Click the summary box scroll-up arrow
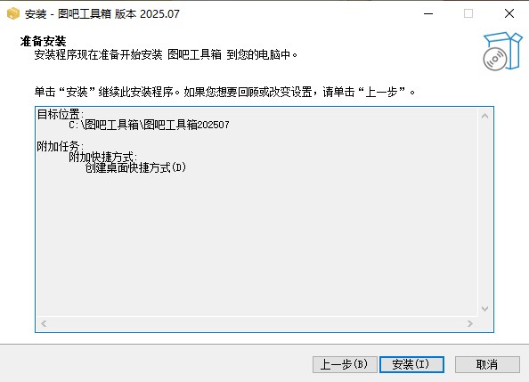The image size is (529, 382). coord(484,116)
